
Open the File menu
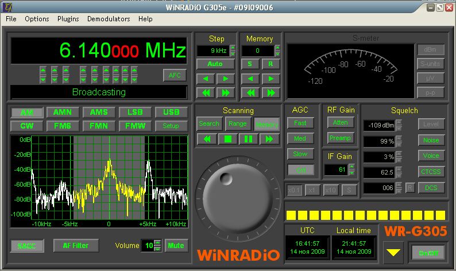click(11, 19)
